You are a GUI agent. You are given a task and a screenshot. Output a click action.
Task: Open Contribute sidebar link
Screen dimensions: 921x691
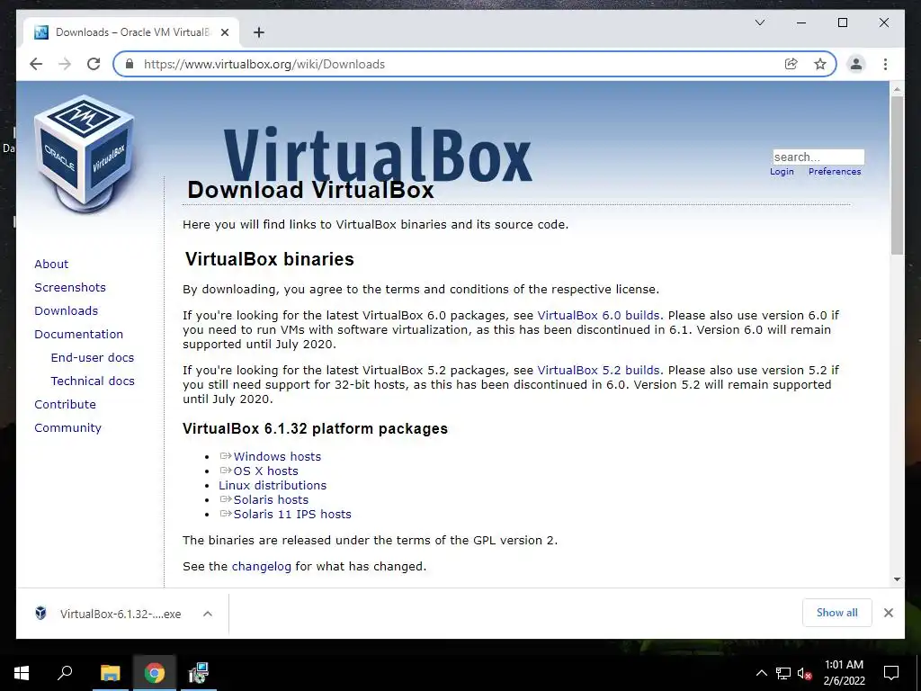pyautogui.click(x=65, y=404)
